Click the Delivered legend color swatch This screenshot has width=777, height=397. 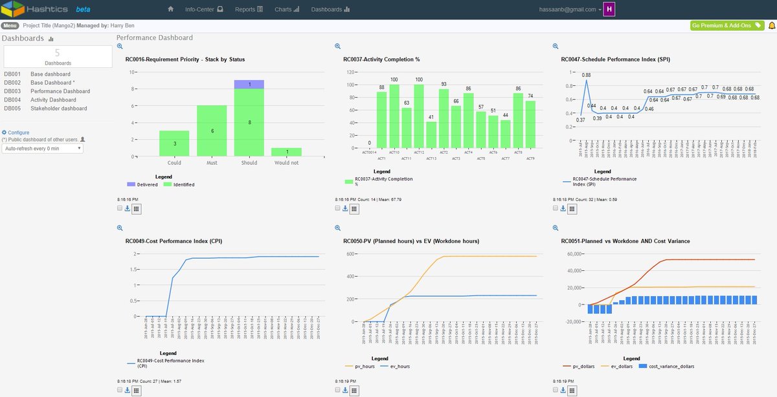tap(131, 184)
